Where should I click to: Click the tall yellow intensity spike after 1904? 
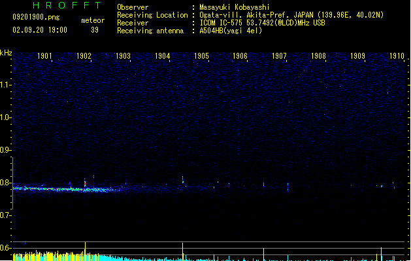tap(183, 252)
